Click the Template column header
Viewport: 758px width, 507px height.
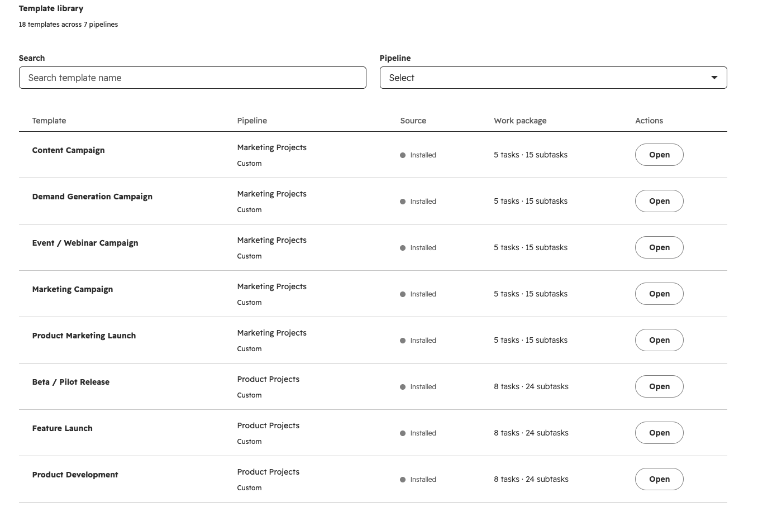49,121
